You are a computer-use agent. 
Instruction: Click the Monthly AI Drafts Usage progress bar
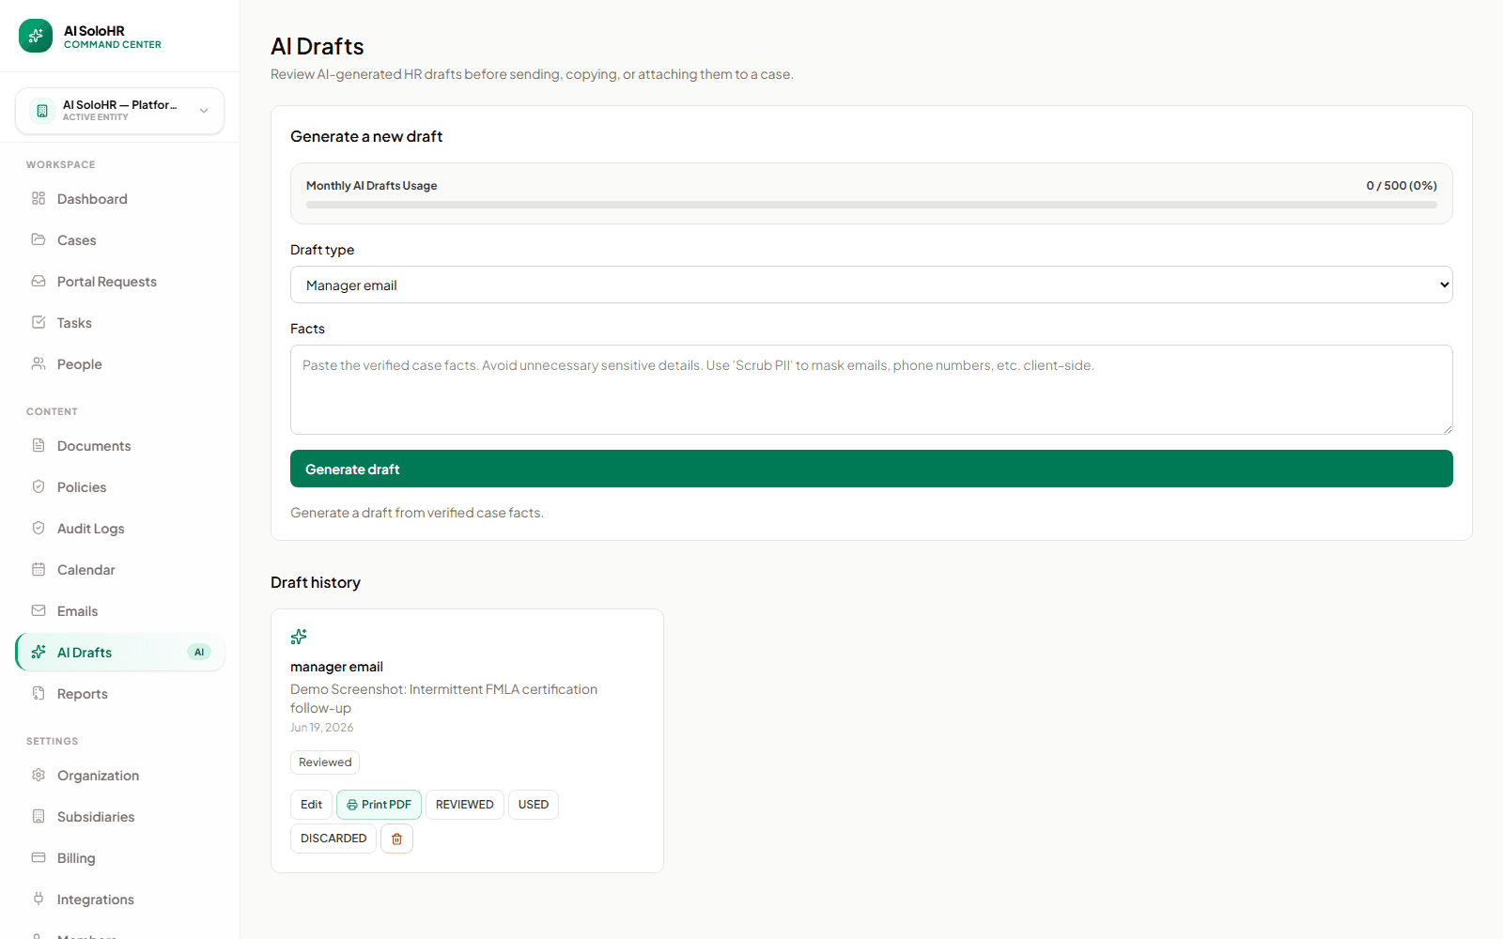click(872, 205)
